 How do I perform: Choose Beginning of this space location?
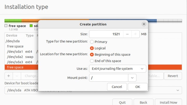pyautogui.click(x=92, y=55)
